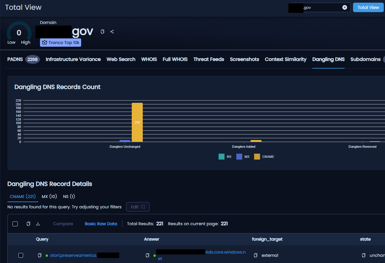Click the CNAME bar in Danglers Added
385x263 pixels.
[256, 141]
